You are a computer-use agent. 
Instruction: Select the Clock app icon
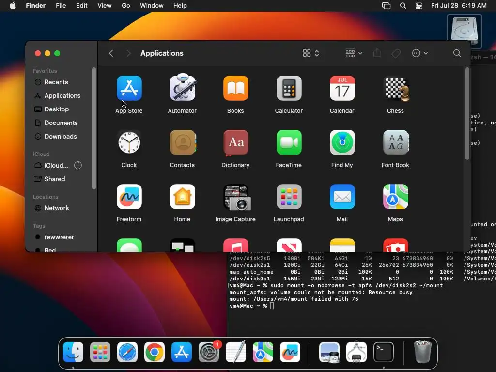coord(129,142)
